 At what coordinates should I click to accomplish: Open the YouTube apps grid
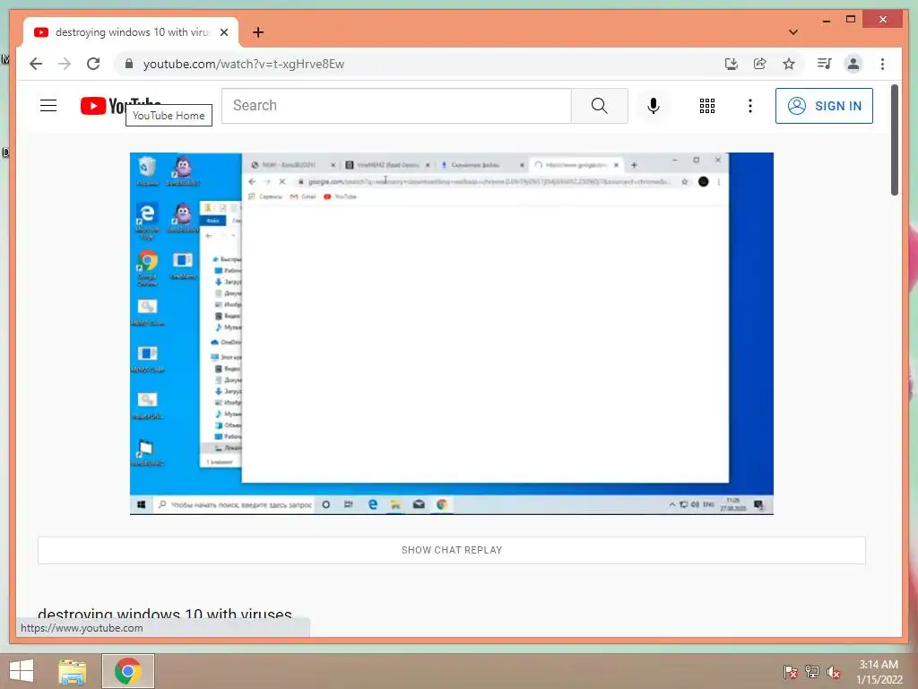[x=707, y=106]
